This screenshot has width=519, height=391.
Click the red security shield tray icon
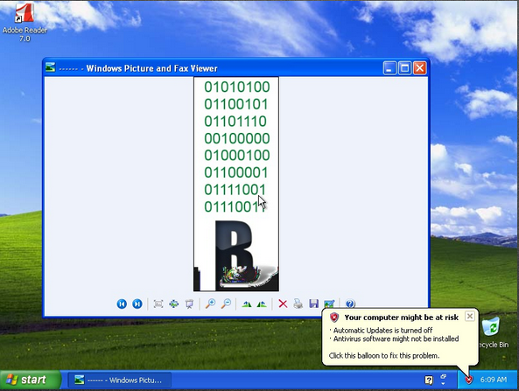click(469, 380)
